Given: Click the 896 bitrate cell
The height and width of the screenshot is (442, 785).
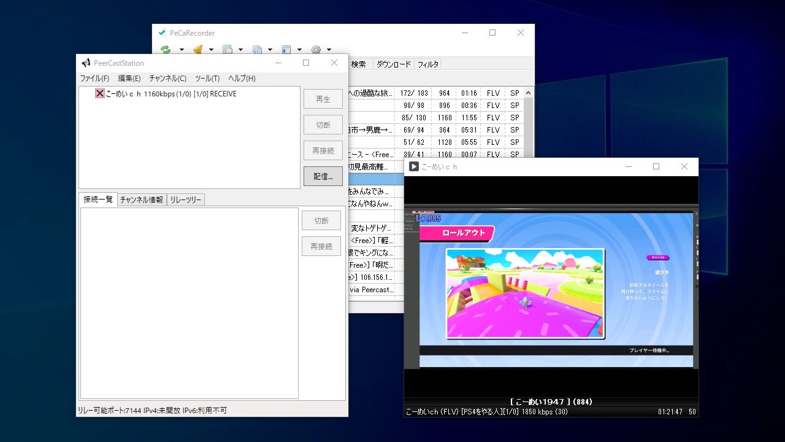Looking at the screenshot, I should point(445,106).
